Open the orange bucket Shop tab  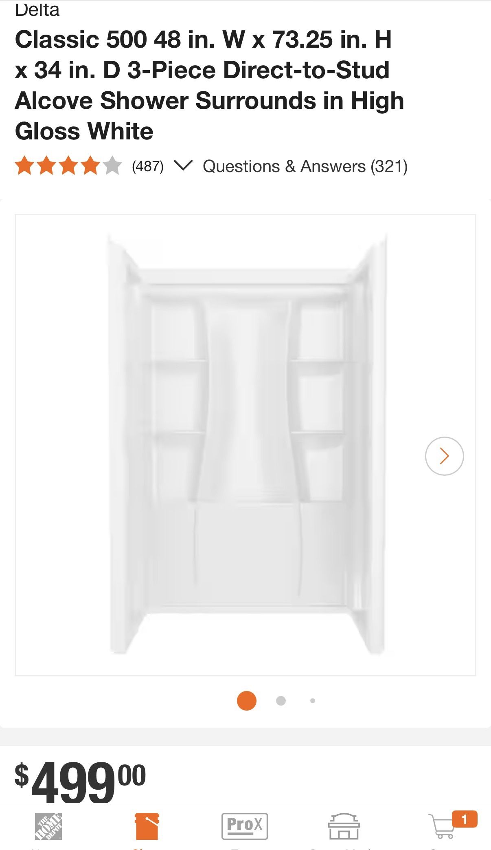pyautogui.click(x=147, y=826)
